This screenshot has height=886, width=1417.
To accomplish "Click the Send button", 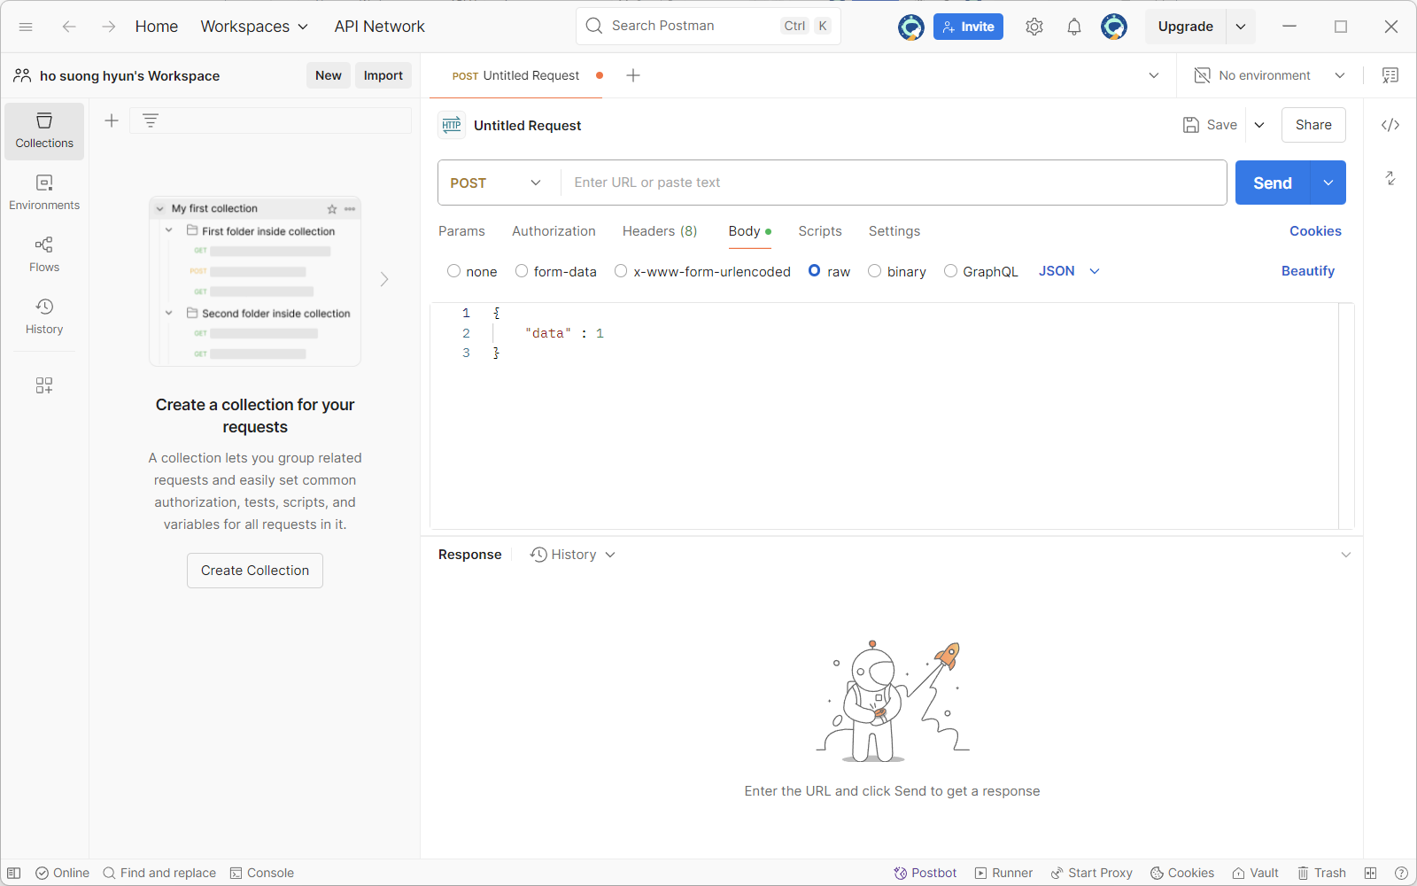I will point(1273,183).
